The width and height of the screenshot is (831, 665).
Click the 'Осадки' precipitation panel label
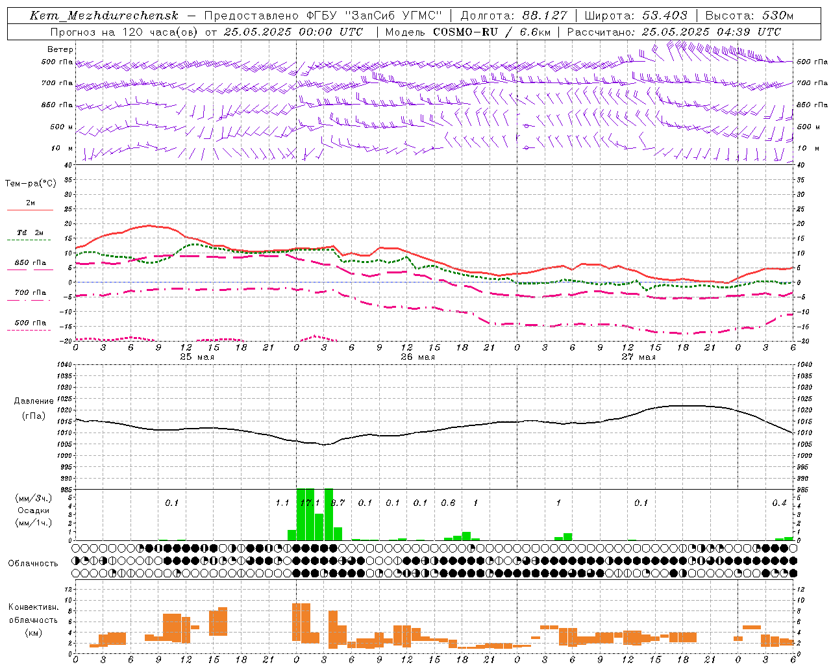[34, 510]
